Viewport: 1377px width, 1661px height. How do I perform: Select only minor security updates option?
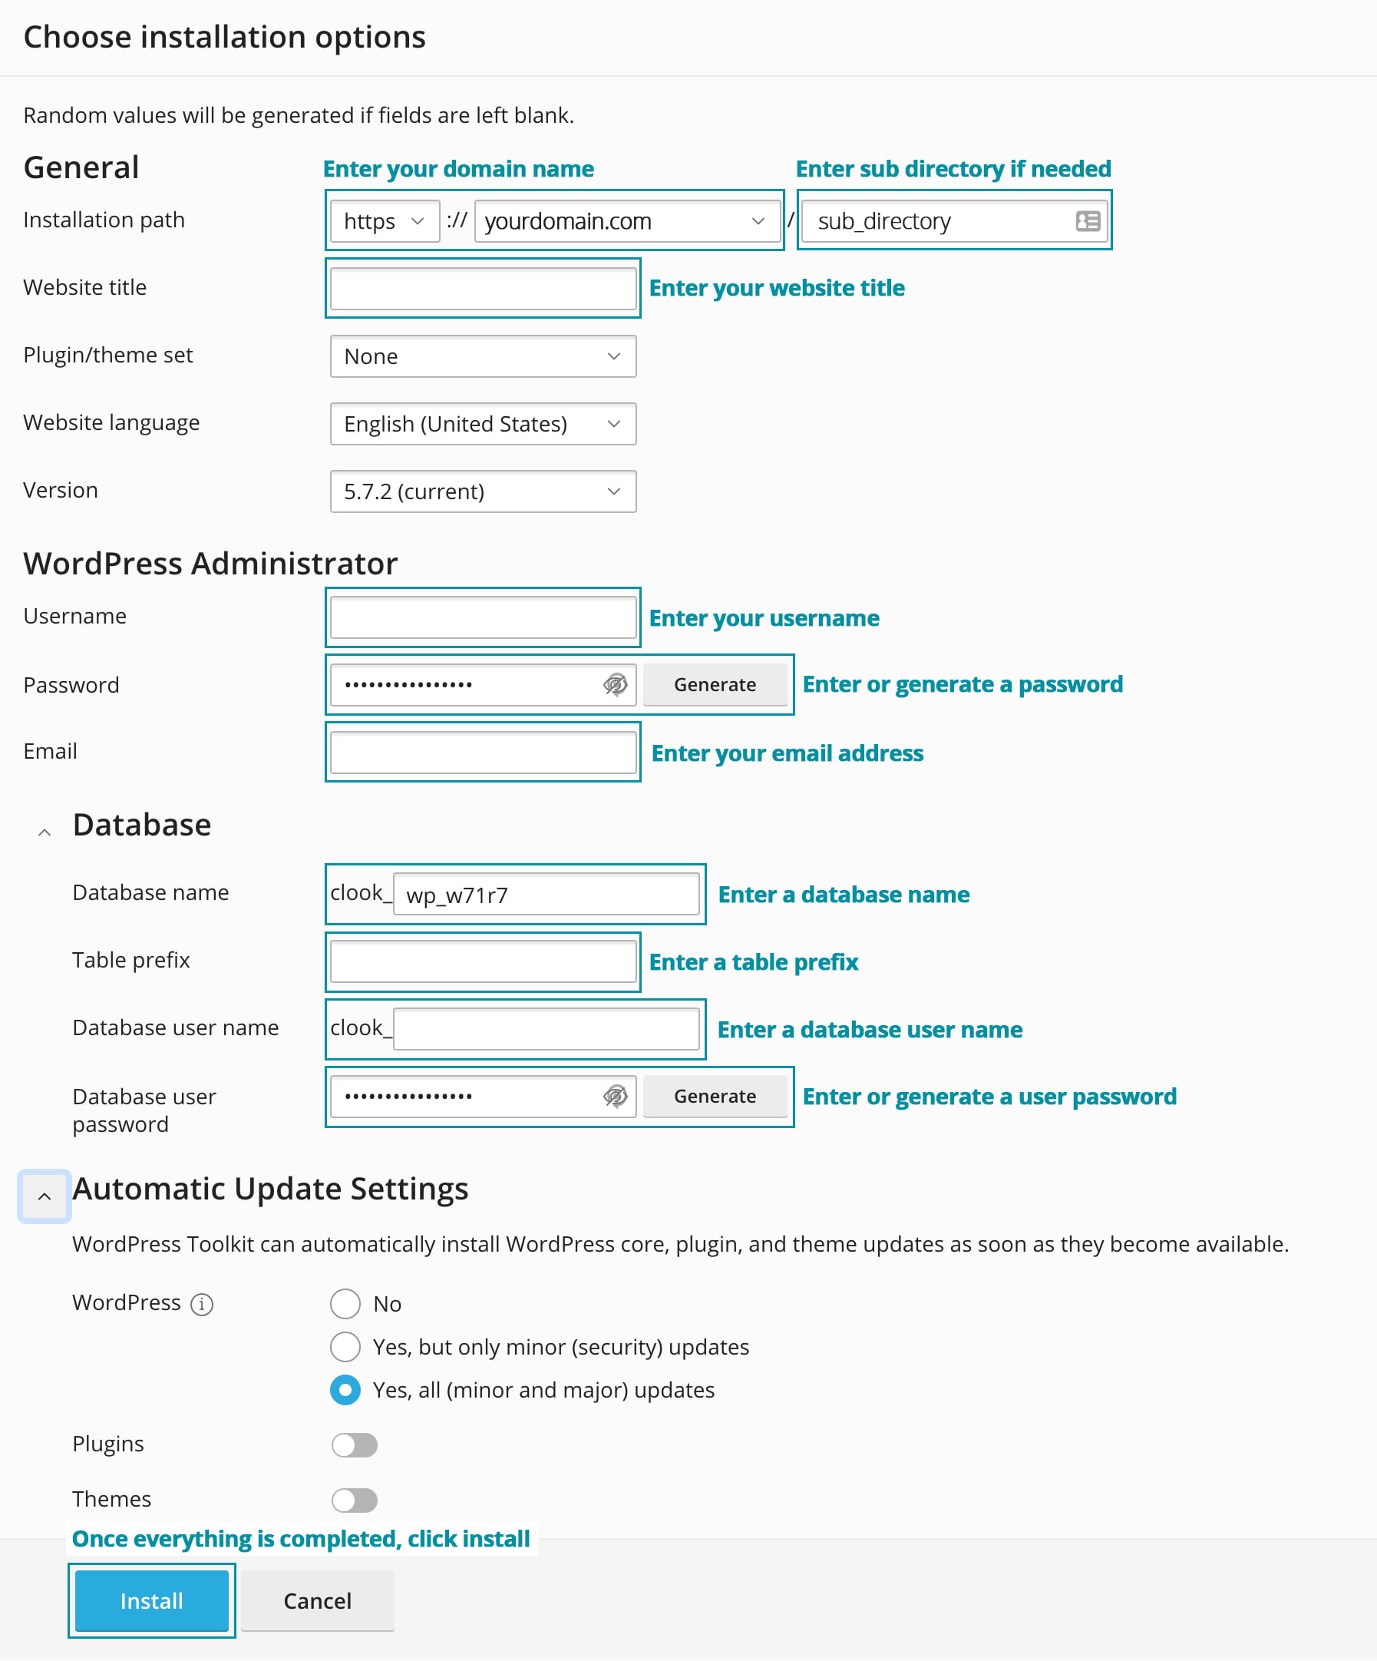[345, 1347]
